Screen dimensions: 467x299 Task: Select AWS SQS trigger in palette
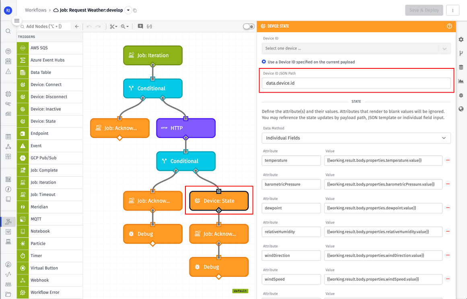pyautogui.click(x=50, y=48)
